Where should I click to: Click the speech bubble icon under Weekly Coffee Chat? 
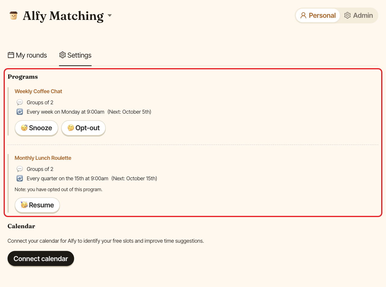[x=20, y=102]
